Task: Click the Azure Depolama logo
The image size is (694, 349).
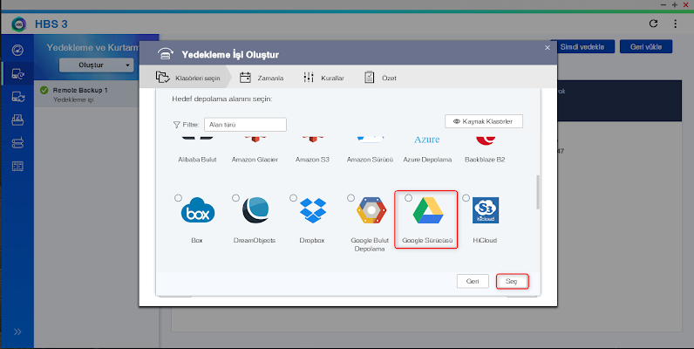Action: [x=426, y=140]
